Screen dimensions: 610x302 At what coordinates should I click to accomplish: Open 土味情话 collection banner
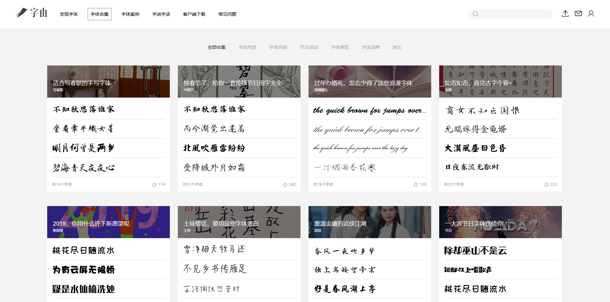(239, 222)
